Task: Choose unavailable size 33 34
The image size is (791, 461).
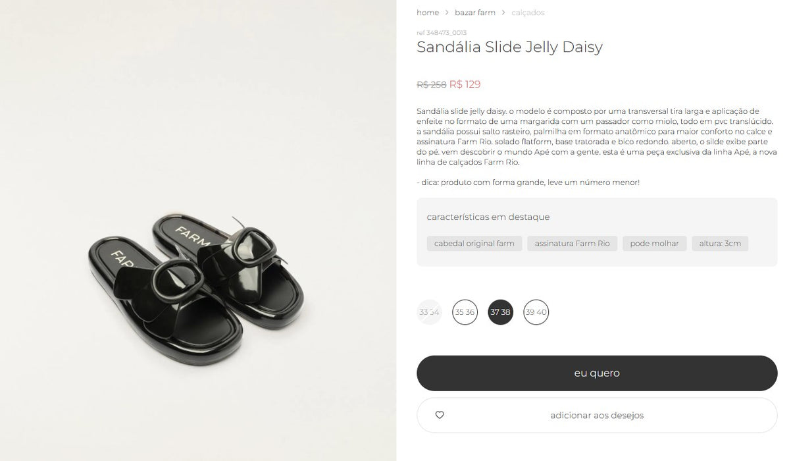Action: (429, 312)
